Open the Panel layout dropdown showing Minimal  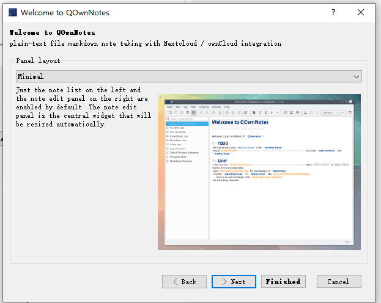(189, 76)
